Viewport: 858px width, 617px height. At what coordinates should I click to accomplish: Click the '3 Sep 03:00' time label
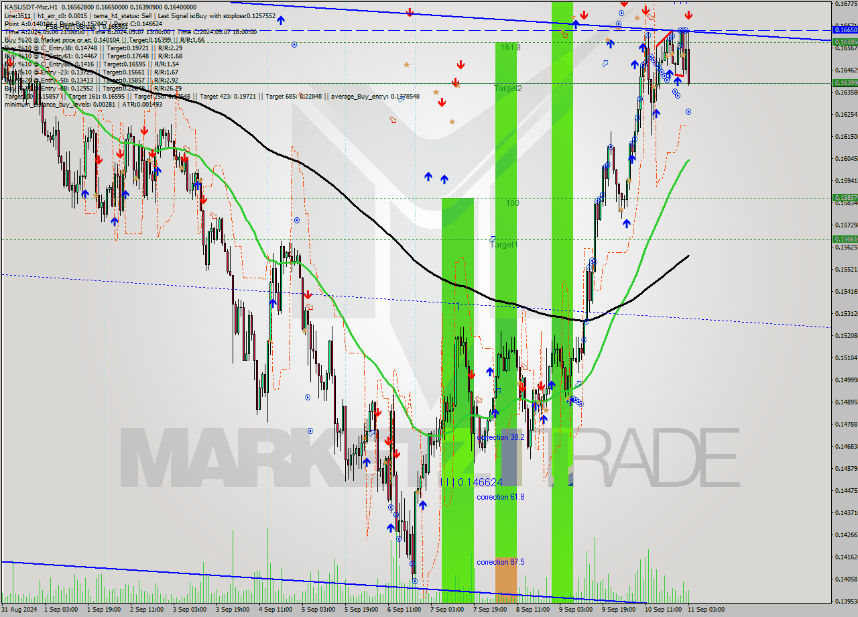click(x=190, y=610)
